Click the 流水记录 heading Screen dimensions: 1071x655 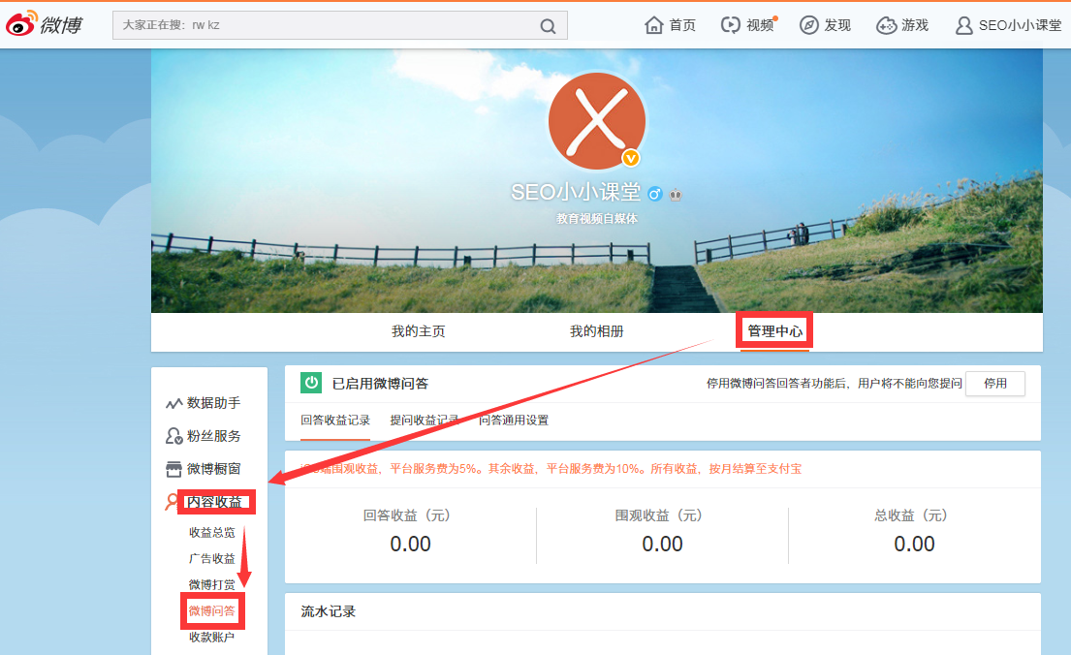(328, 611)
